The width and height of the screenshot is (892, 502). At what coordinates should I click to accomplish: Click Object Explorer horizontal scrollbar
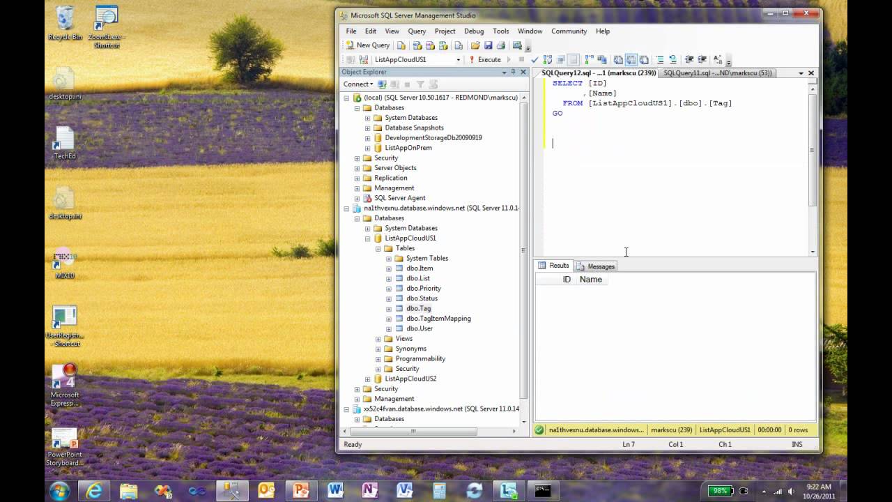coord(413,431)
